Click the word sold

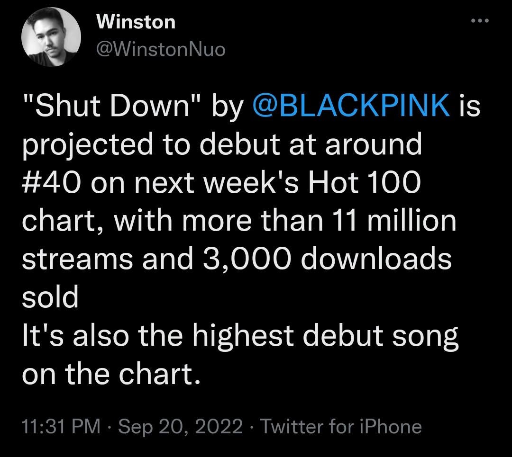[50, 296]
